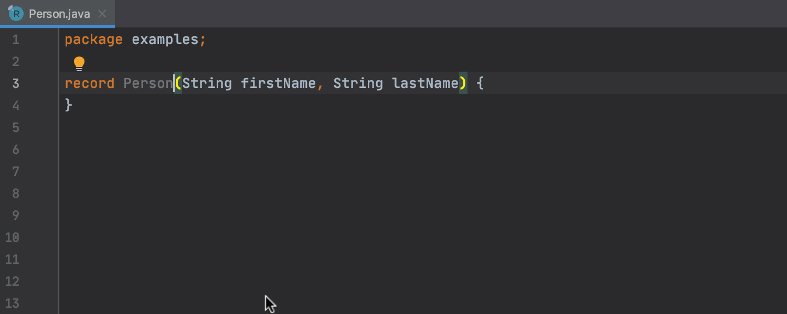The height and width of the screenshot is (314, 787).
Task: Click line number 3 in the gutter
Action: coord(16,84)
